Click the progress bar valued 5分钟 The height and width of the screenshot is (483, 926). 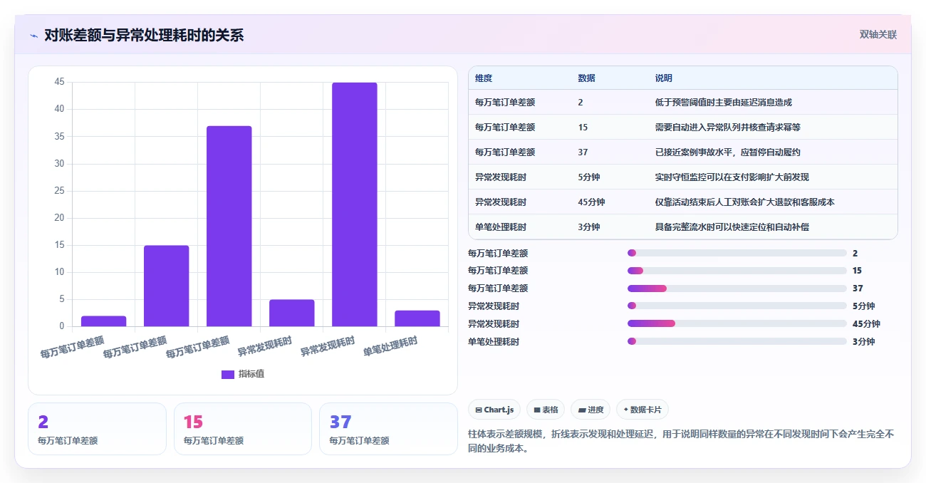coord(737,306)
